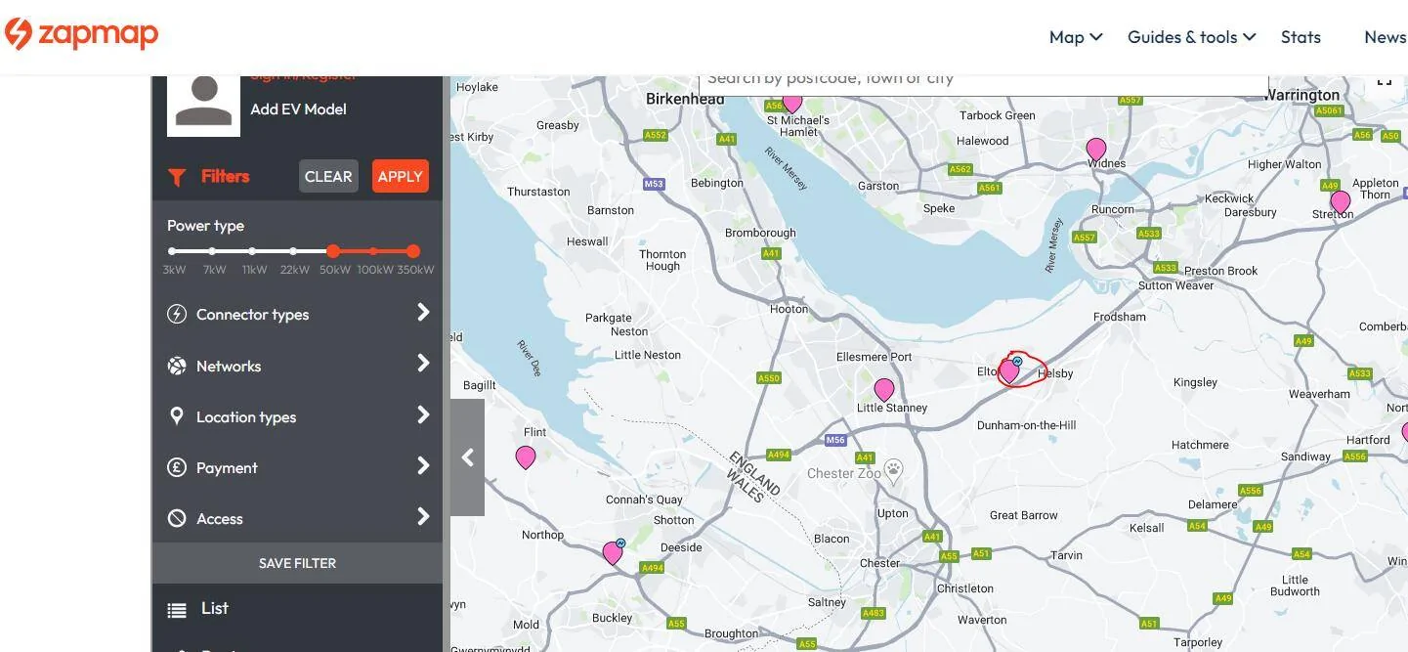Expand Payment filter chevron

[x=423, y=465]
